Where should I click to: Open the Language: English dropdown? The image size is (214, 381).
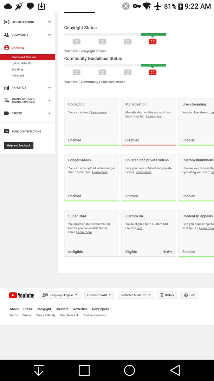[60, 295]
